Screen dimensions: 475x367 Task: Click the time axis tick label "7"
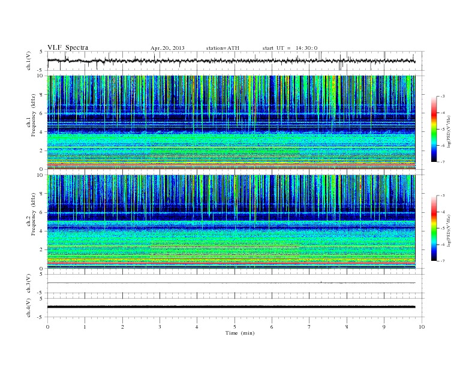coord(309,327)
